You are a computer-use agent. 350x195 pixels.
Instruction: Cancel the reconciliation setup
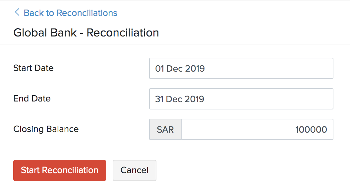pos(134,170)
